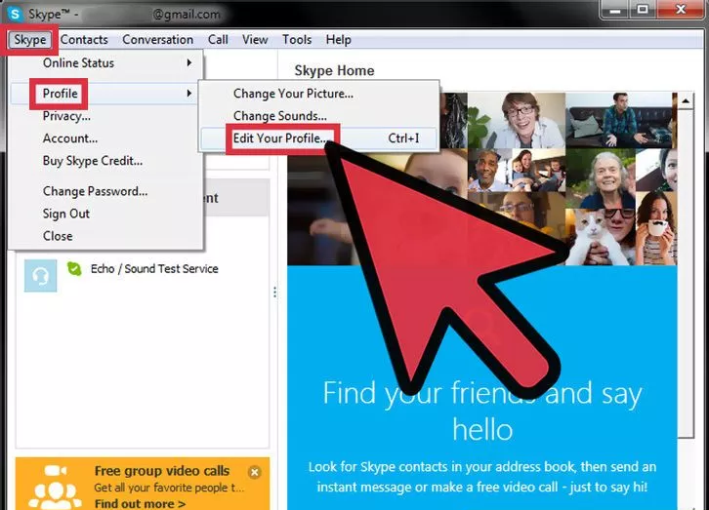
Task: Expand the Online Status submenu
Action: point(105,62)
